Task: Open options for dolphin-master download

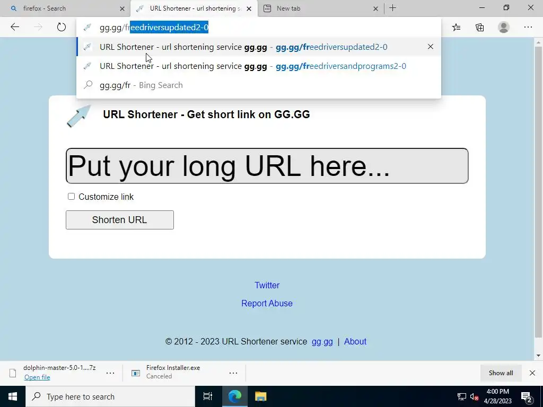Action: point(110,373)
